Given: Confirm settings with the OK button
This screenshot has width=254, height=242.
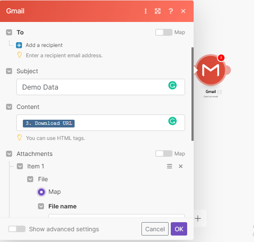Looking at the screenshot, I should [x=179, y=229].
